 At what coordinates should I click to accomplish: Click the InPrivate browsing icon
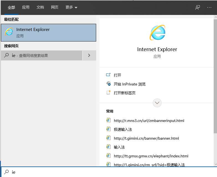(x=108, y=84)
